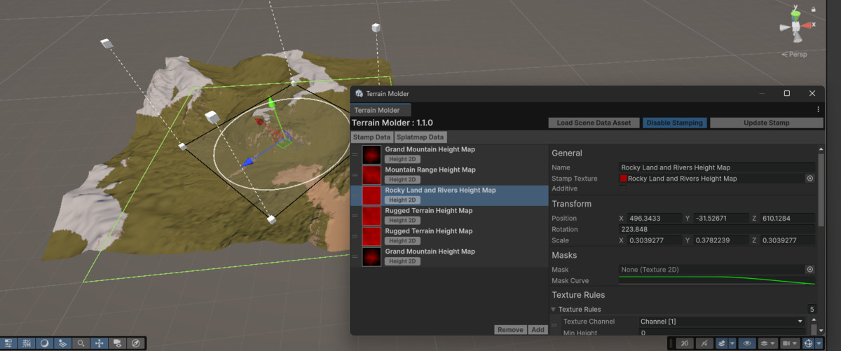
Task: Select the Rocky Land and Rivers Height Map row
Action: tap(449, 195)
